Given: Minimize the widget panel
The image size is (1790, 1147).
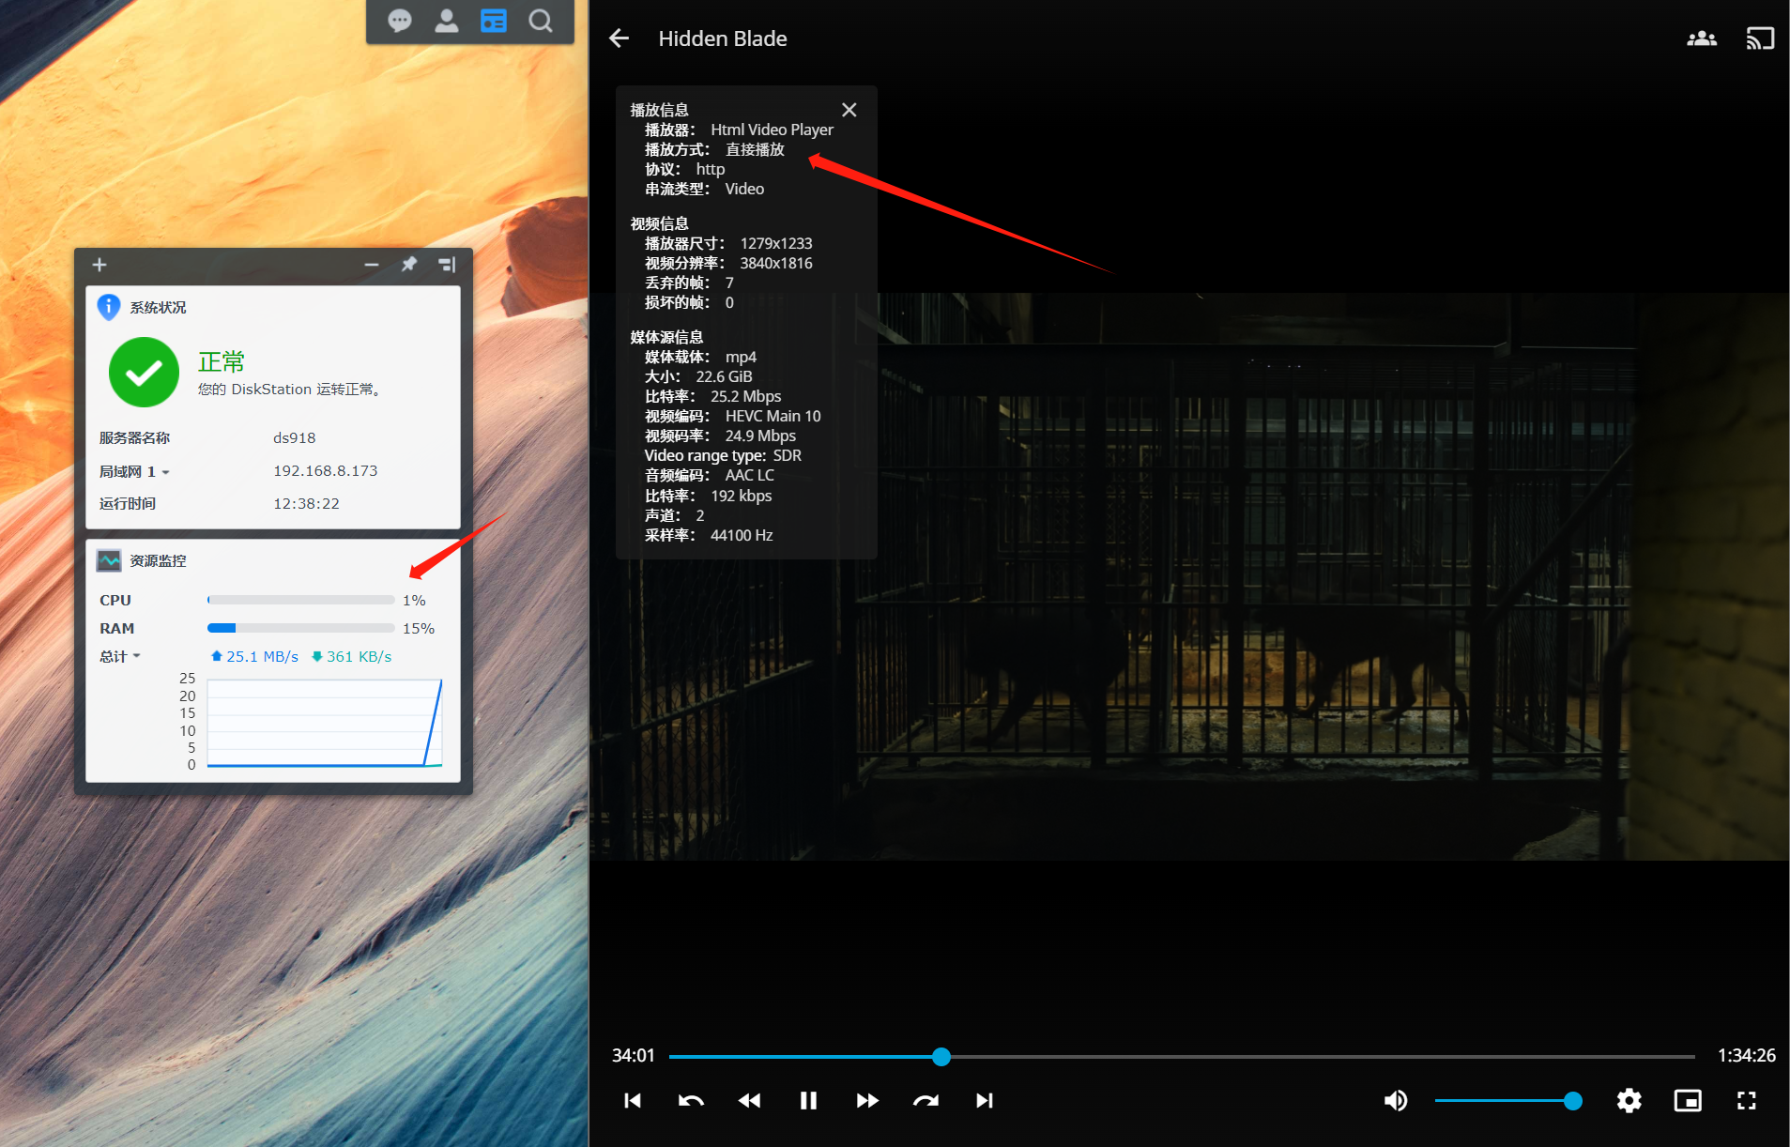Looking at the screenshot, I should (372, 265).
